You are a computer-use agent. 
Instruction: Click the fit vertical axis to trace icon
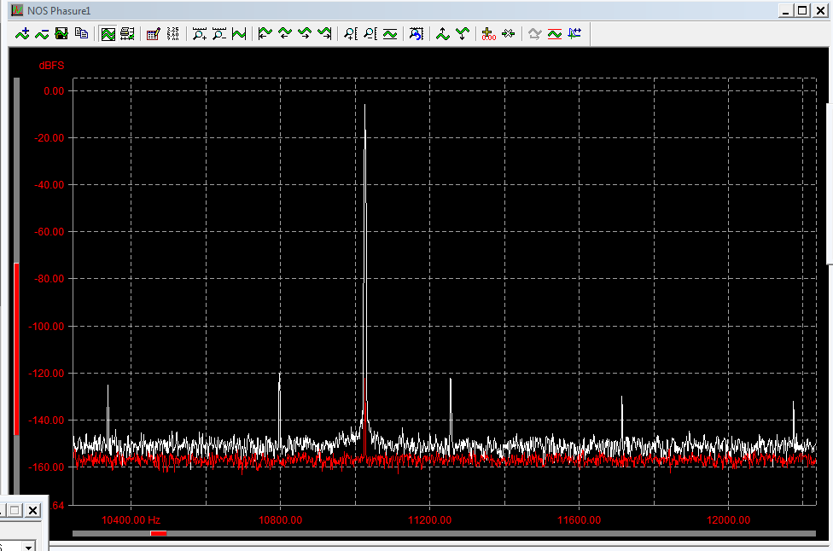tap(390, 34)
